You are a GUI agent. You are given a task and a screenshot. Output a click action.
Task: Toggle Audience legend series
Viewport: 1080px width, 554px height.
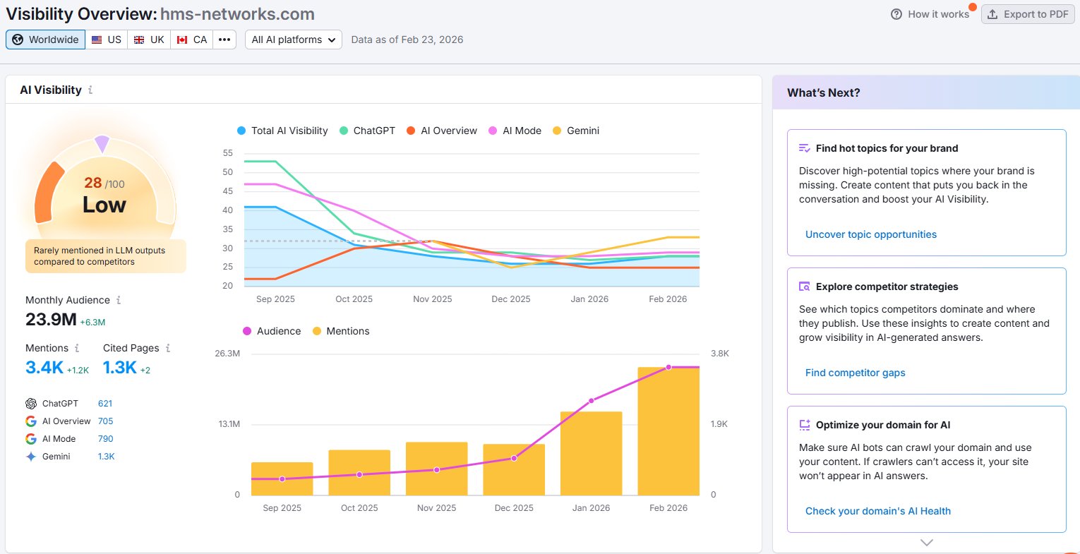[x=272, y=331]
